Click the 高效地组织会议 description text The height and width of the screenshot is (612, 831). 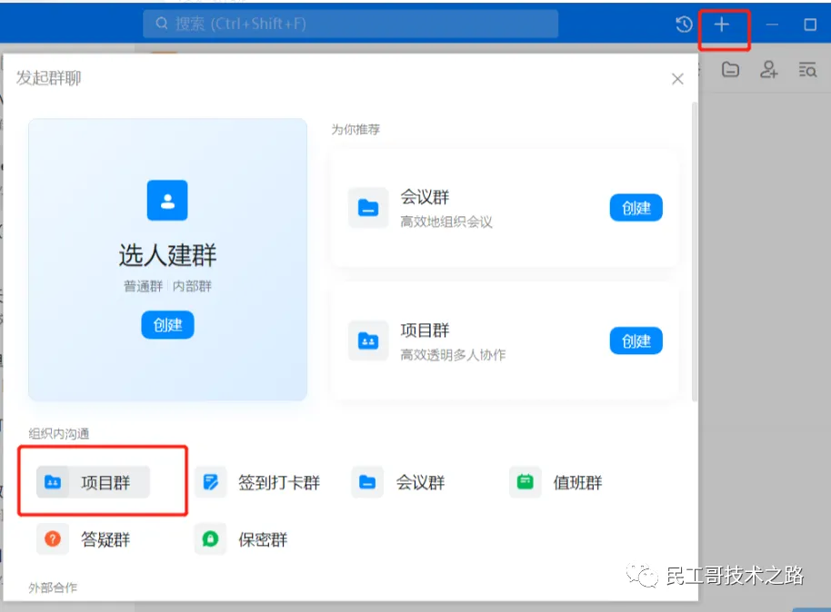coord(446,222)
